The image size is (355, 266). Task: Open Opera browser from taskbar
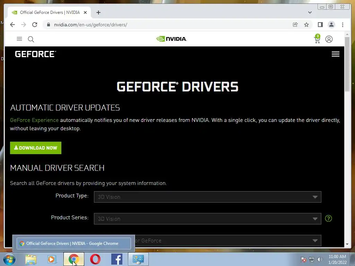[x=95, y=259]
